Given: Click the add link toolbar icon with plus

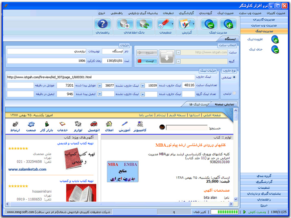Looking at the screenshot, I should coord(228,24).
